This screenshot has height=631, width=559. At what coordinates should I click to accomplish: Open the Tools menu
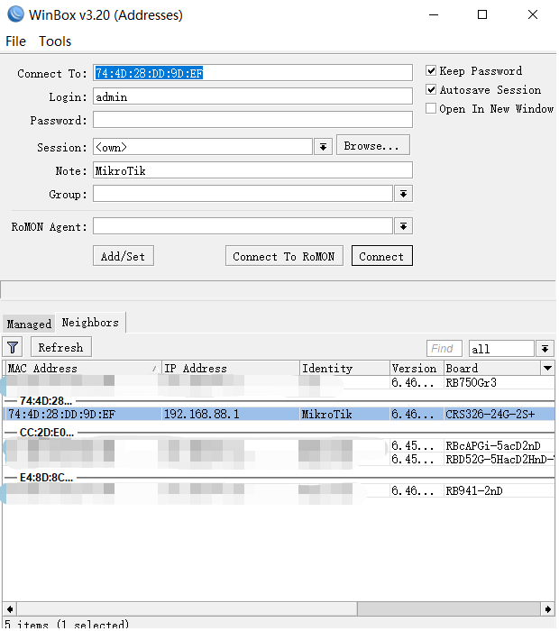[55, 41]
